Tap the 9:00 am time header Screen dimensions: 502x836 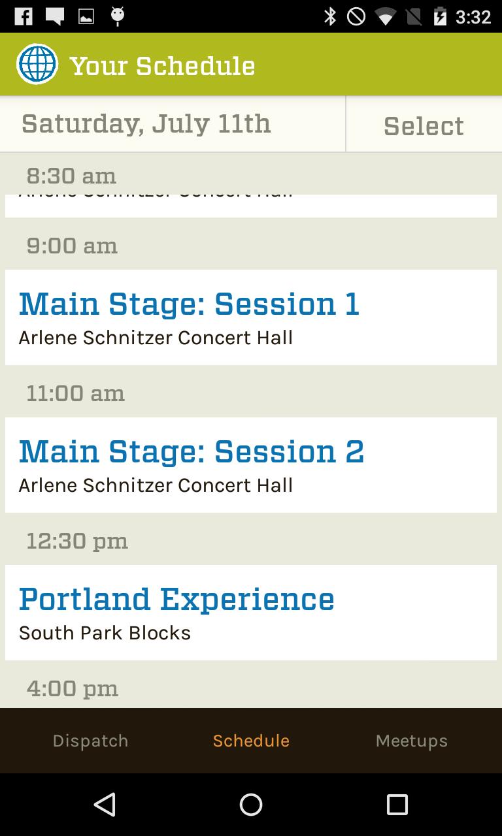tap(72, 246)
